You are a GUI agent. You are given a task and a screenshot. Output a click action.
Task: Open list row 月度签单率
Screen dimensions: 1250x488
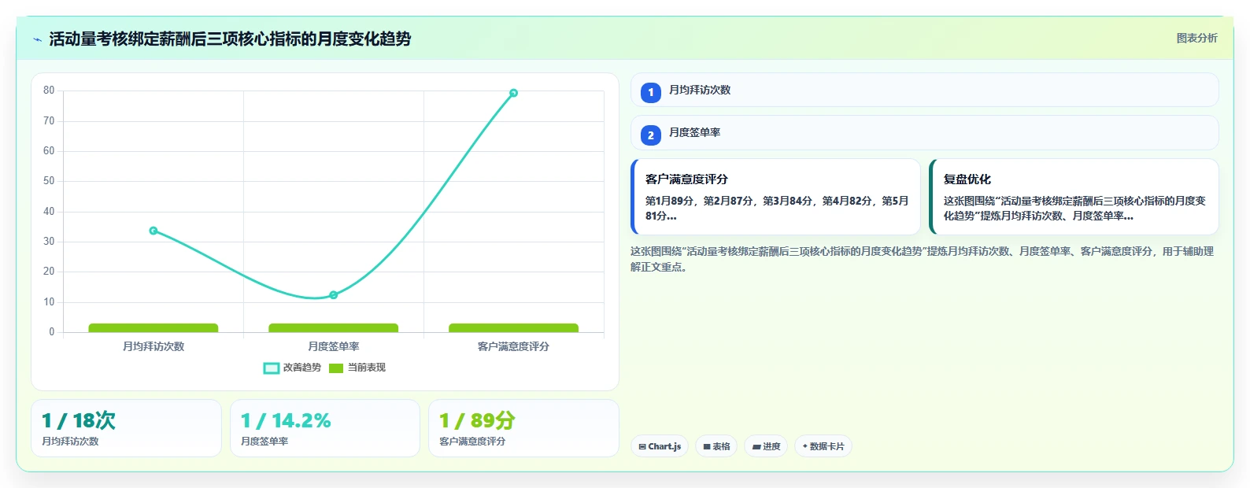tap(925, 132)
